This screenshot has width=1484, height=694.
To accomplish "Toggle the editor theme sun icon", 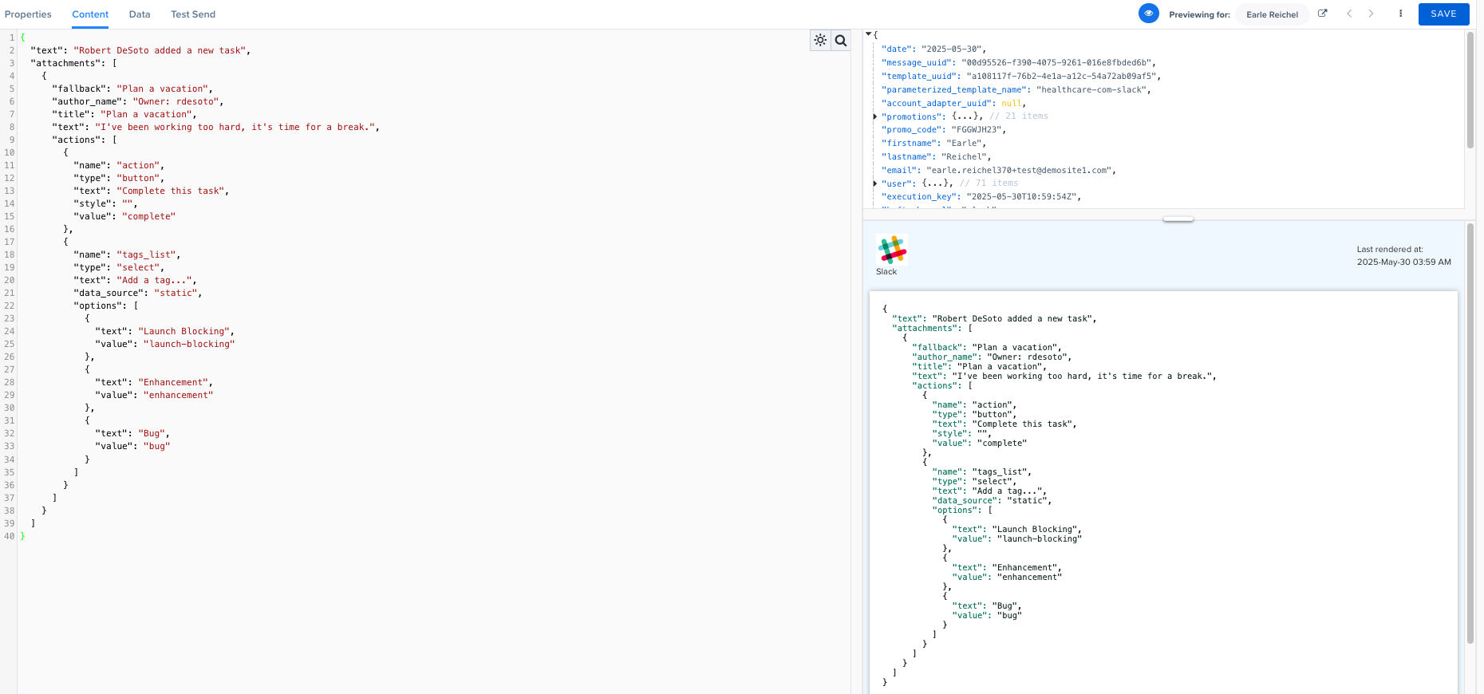I will pos(820,40).
